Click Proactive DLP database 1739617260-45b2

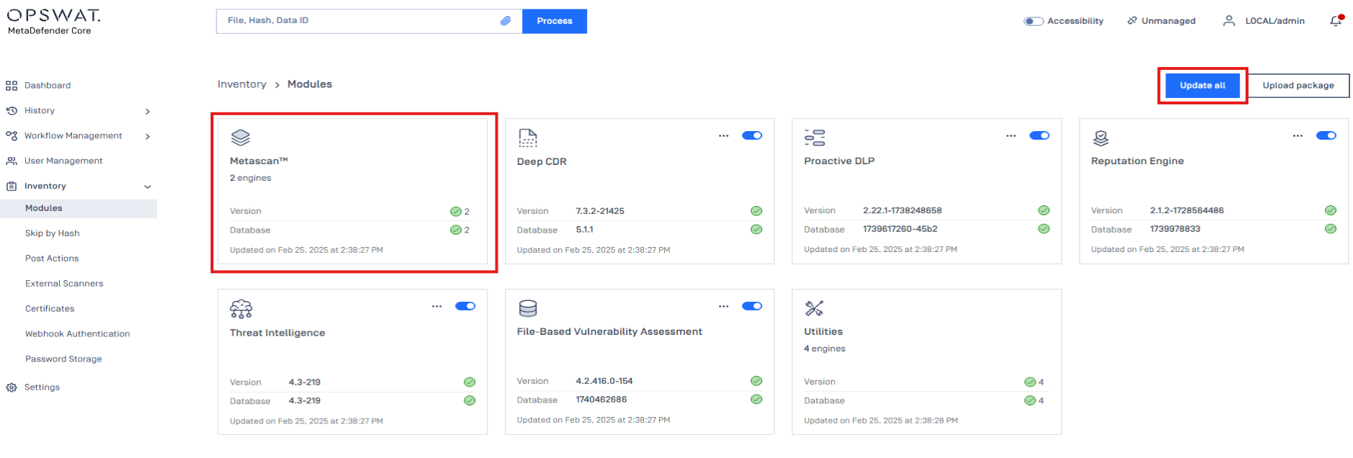point(900,229)
